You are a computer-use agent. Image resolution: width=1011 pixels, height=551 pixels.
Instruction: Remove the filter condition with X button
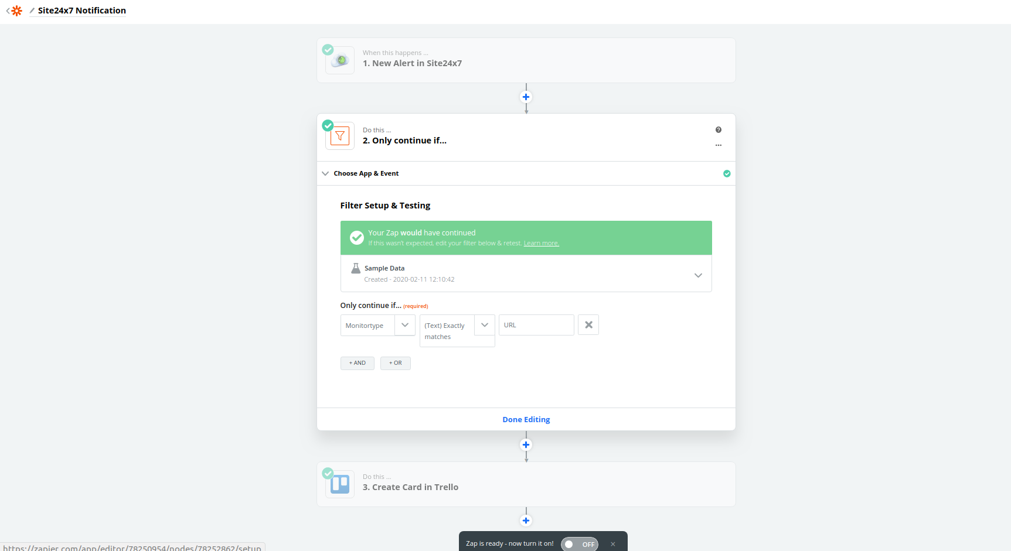(x=588, y=325)
